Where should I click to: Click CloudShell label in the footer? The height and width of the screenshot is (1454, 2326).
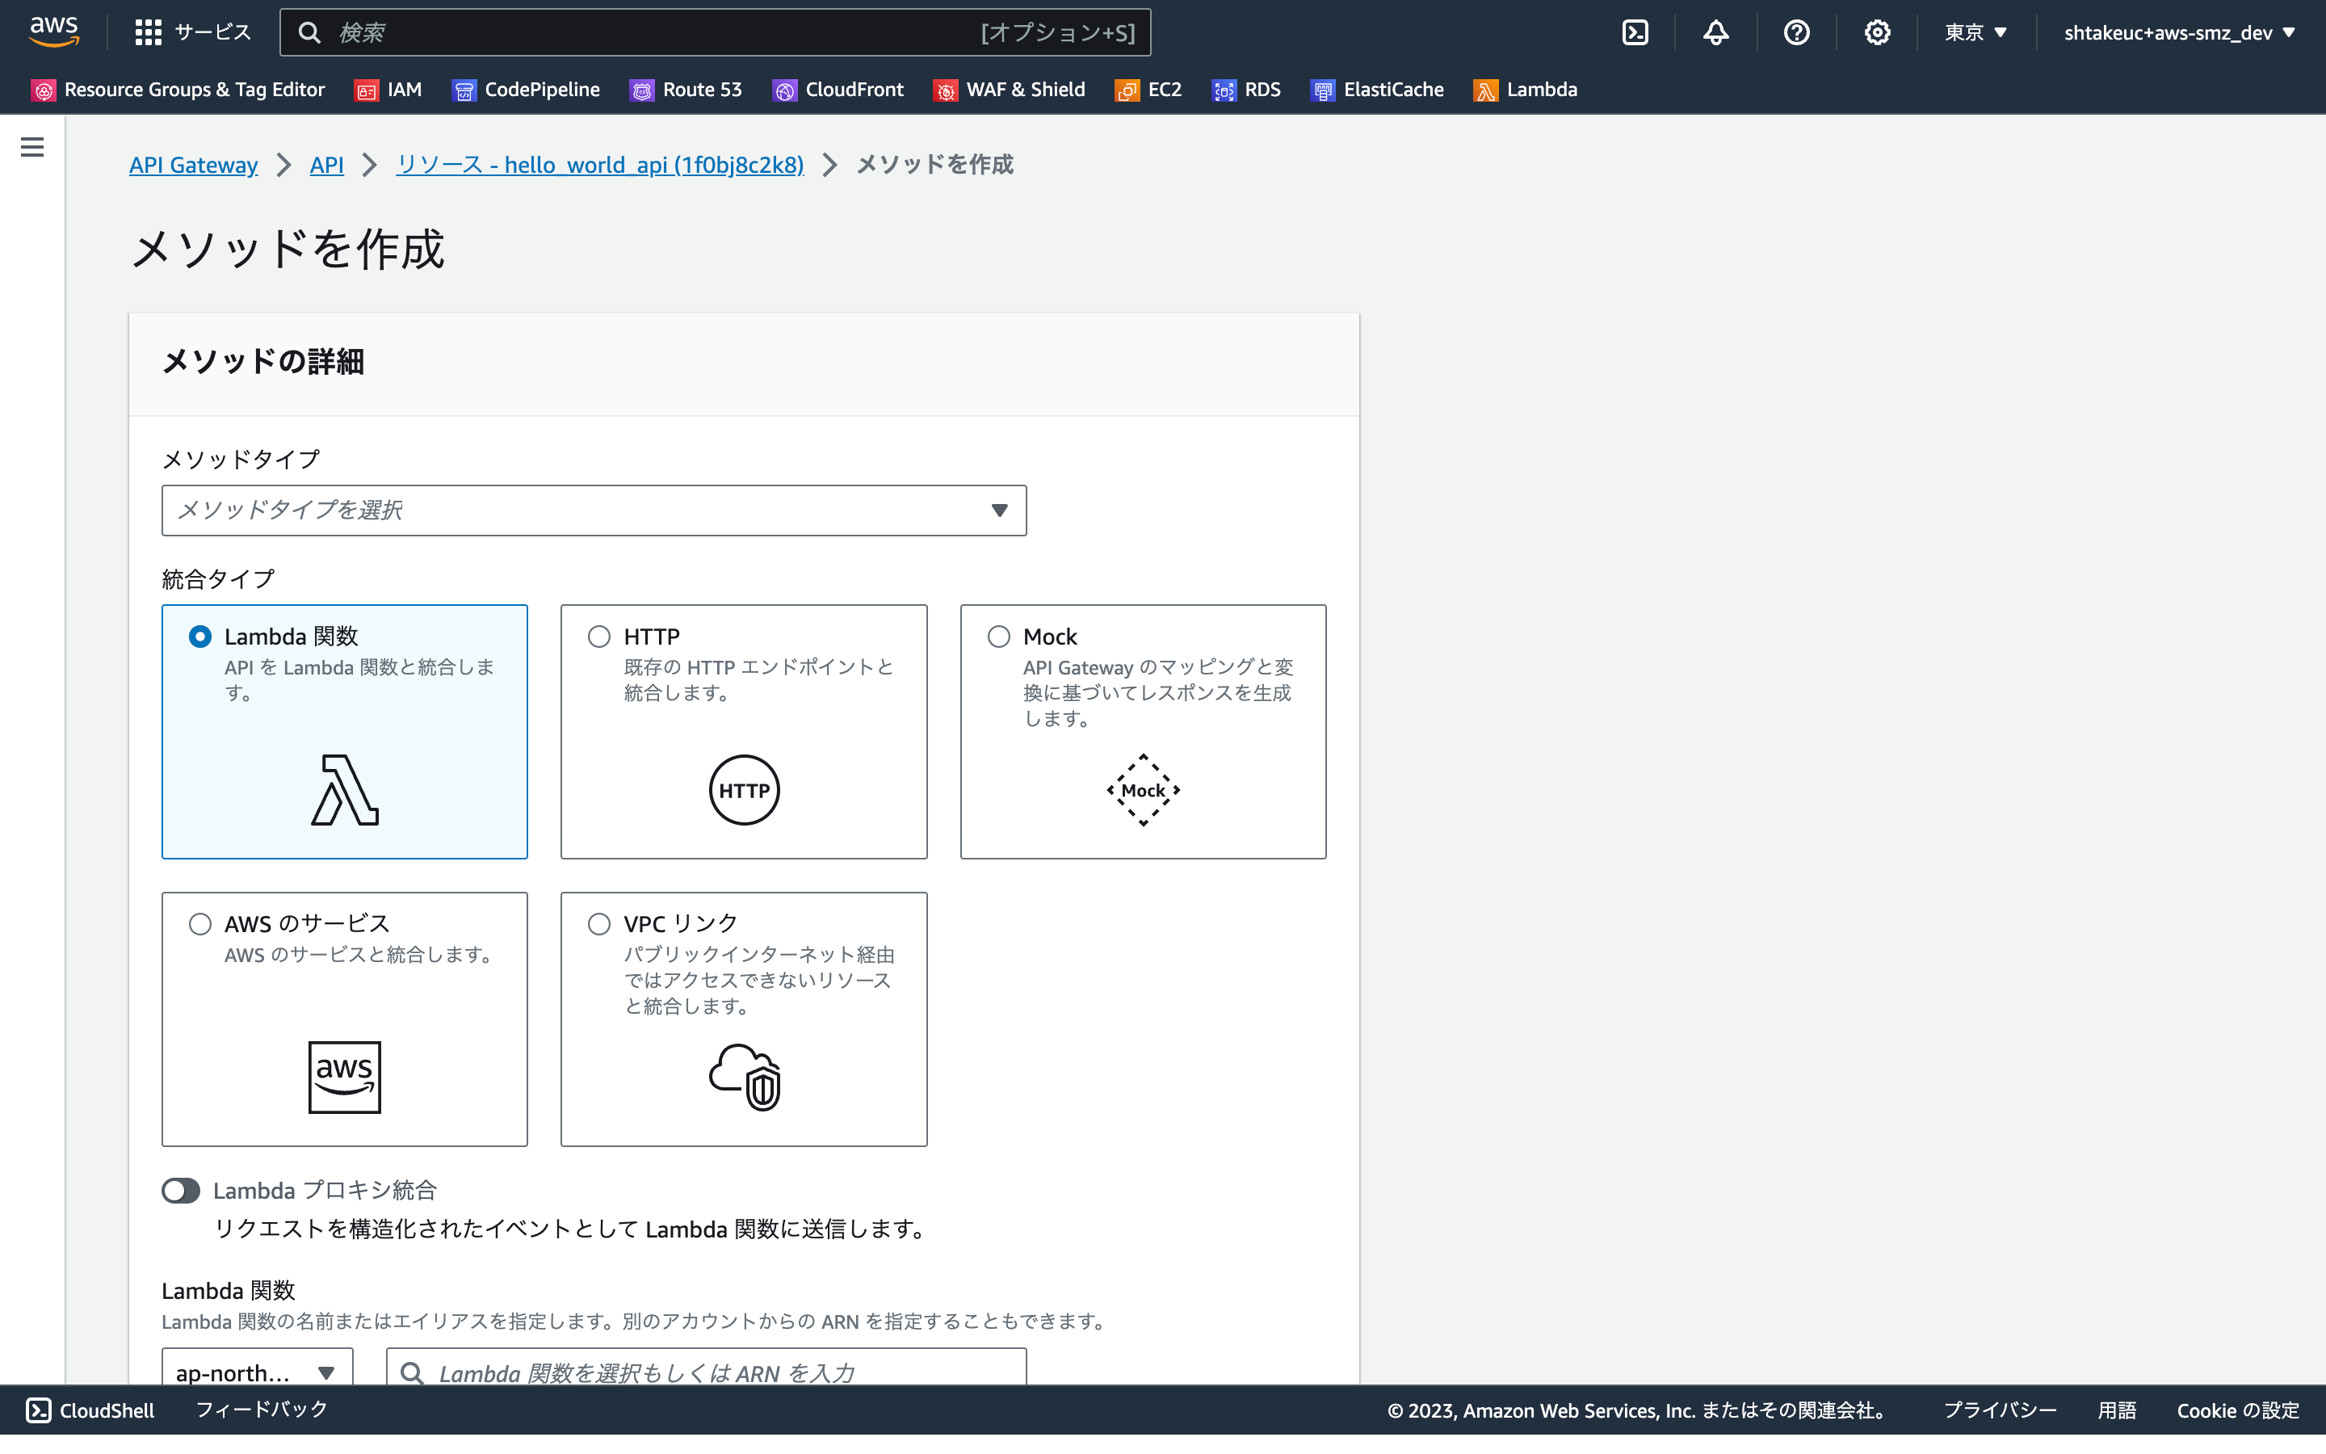click(x=107, y=1410)
